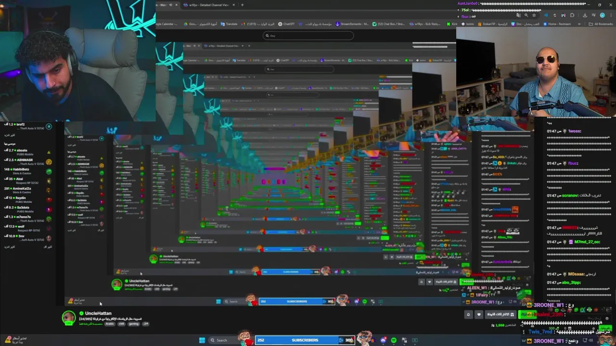Open brof2 channel in sidebar

(28, 126)
